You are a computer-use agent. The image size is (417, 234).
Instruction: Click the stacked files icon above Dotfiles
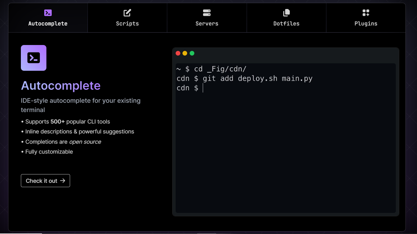[x=286, y=13]
